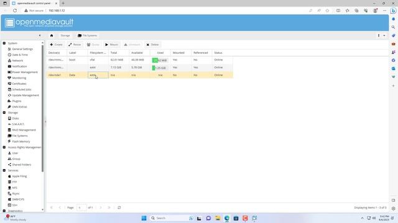Open Date & Time clock icon
This screenshot has height=223, width=398.
[x=9, y=55]
